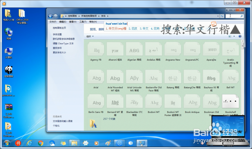Select the Arabic Typesetting font icon
Viewport: 252px width, 149px height.
pos(231,49)
